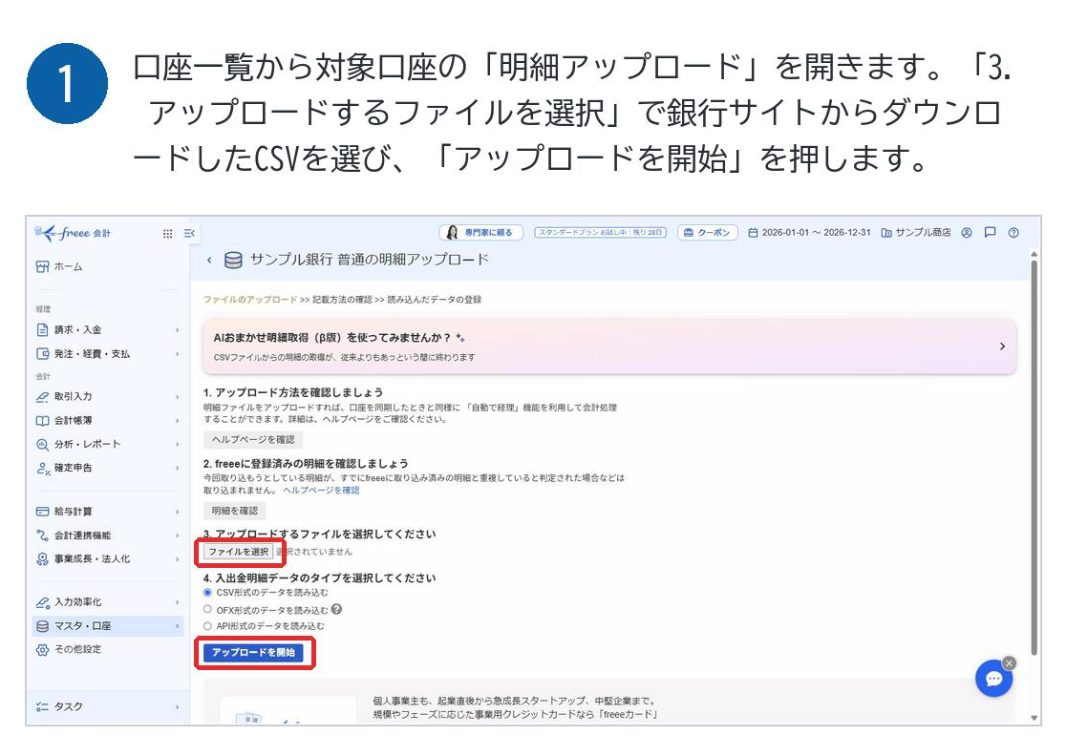Image resolution: width=1066 pixels, height=756 pixels.
Task: Go back with the left arrow
Action: tap(209, 261)
